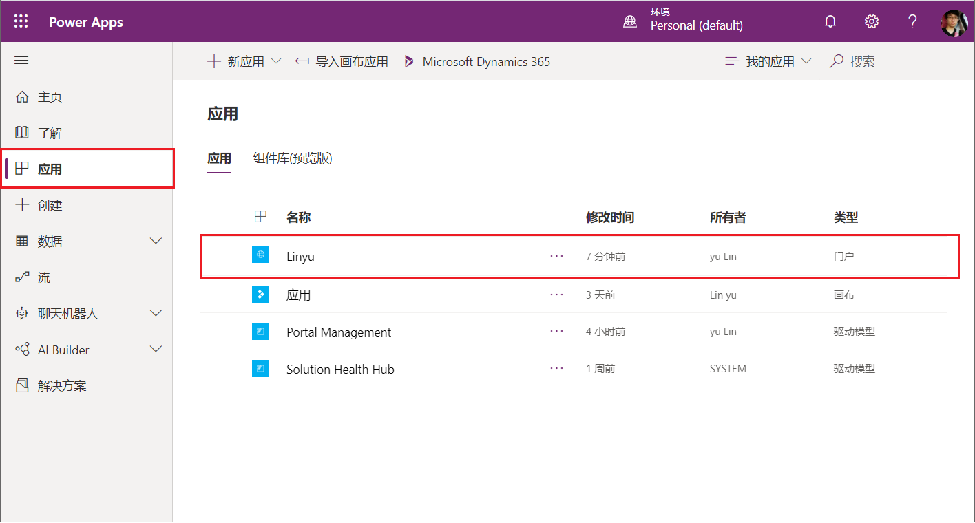Click the search magnifier icon
Viewport: 975px width, 523px height.
pyautogui.click(x=837, y=61)
